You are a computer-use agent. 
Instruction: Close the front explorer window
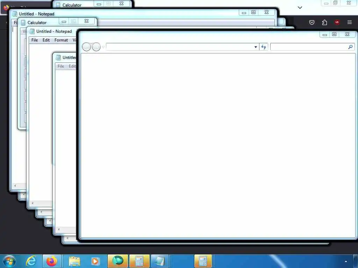(347, 34)
